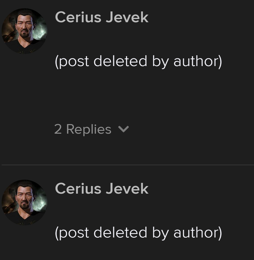Select the first '(post deleted by author)' message

(138, 62)
